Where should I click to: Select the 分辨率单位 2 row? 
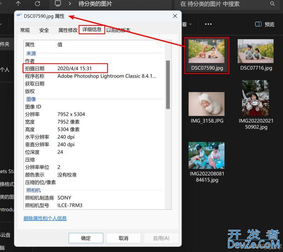point(94,167)
